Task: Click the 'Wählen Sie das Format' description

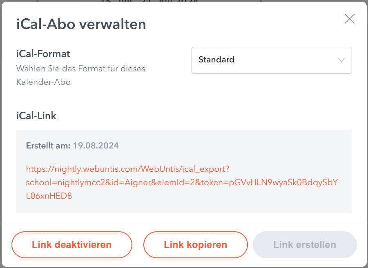Action: 80,69
